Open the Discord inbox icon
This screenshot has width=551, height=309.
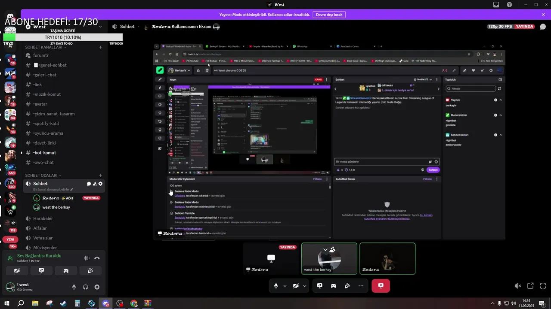click(496, 5)
